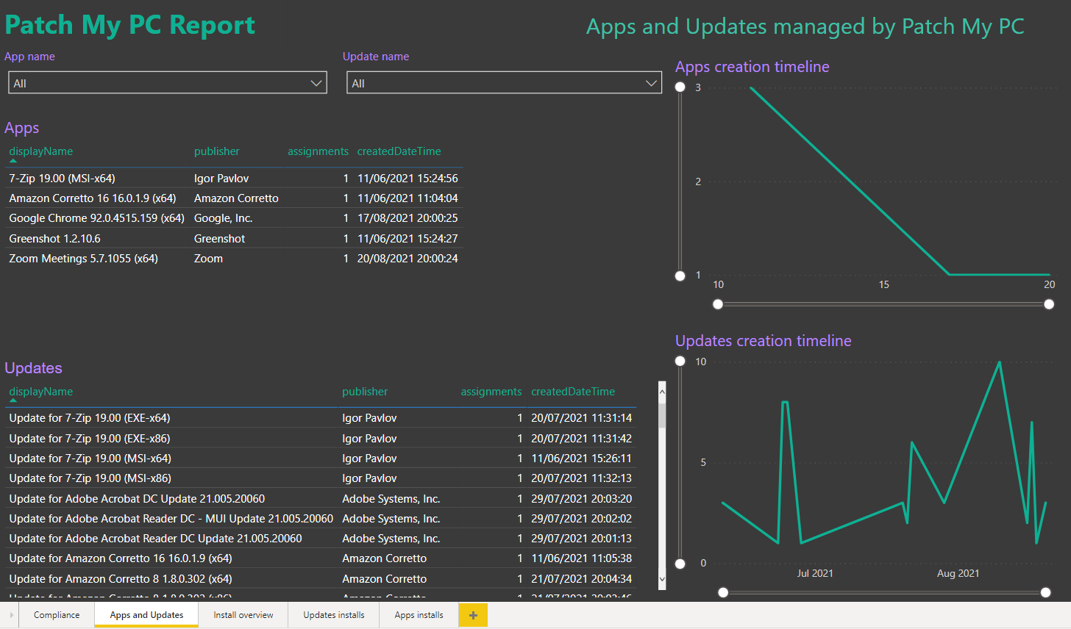This screenshot has height=629, width=1071.
Task: Click Apps timeline horizontal slider right handle
Action: coord(1049,304)
